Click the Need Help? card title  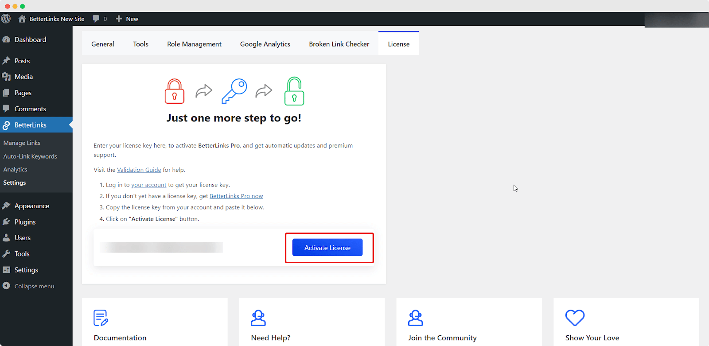pos(271,338)
